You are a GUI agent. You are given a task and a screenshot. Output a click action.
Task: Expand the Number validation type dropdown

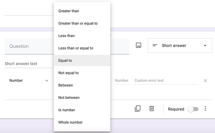click(29, 80)
